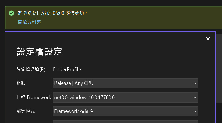This screenshot has width=222, height=123.
Task: Open the 開啟資料夾 link
Action: pyautogui.click(x=29, y=22)
